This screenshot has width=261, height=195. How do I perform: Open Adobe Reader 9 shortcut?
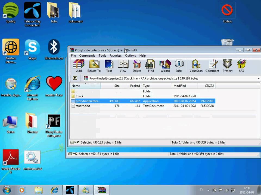point(11,161)
